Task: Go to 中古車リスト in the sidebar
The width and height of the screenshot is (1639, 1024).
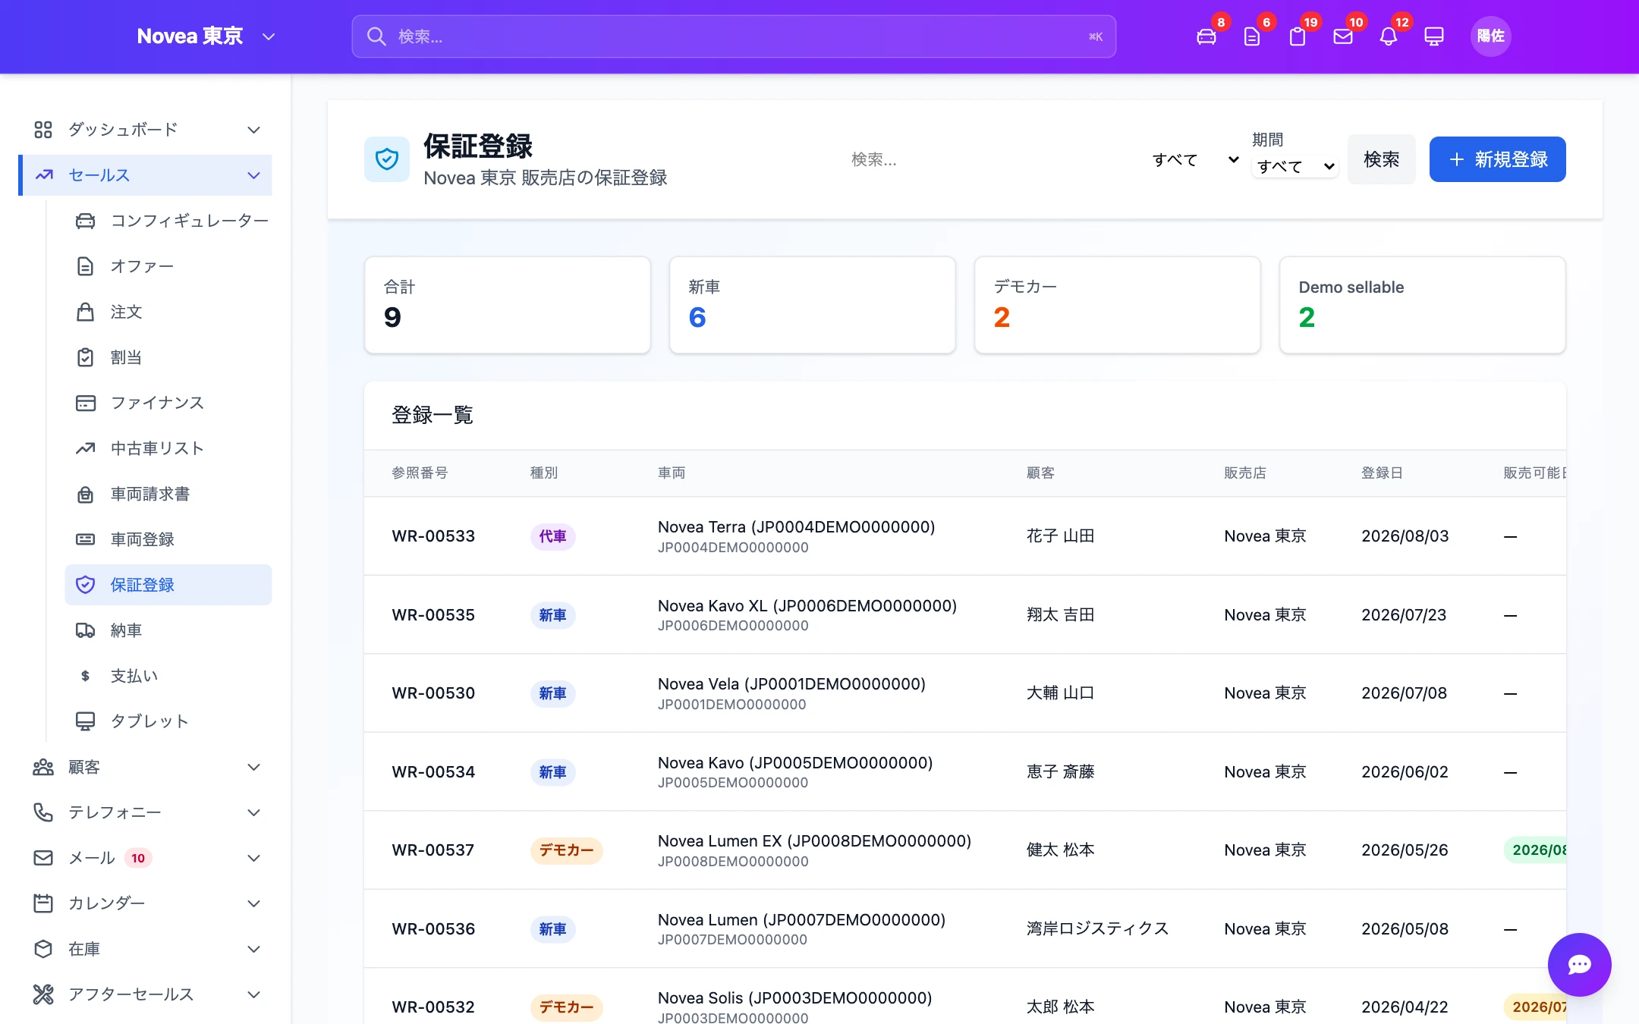Action: (168, 448)
